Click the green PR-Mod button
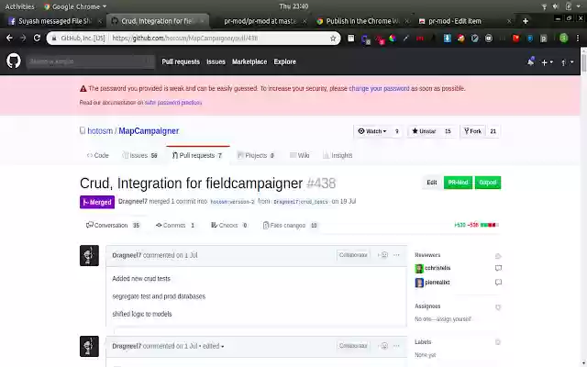 click(x=458, y=183)
